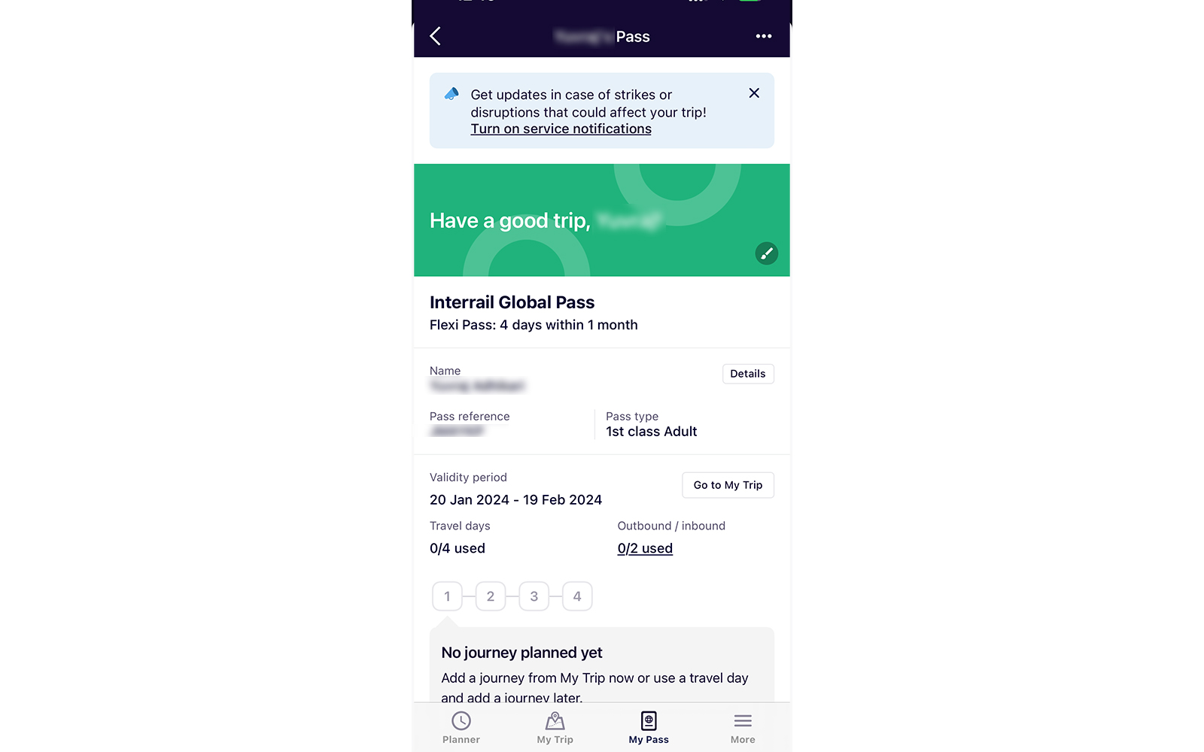Dismiss the strikes update banner with X
This screenshot has width=1204, height=752.
tap(754, 92)
